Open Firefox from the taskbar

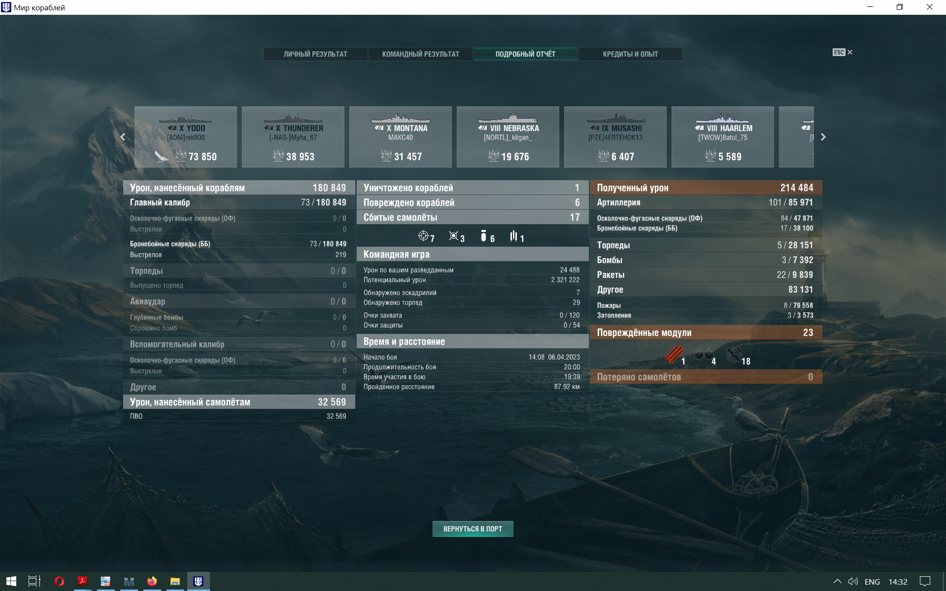[x=152, y=581]
